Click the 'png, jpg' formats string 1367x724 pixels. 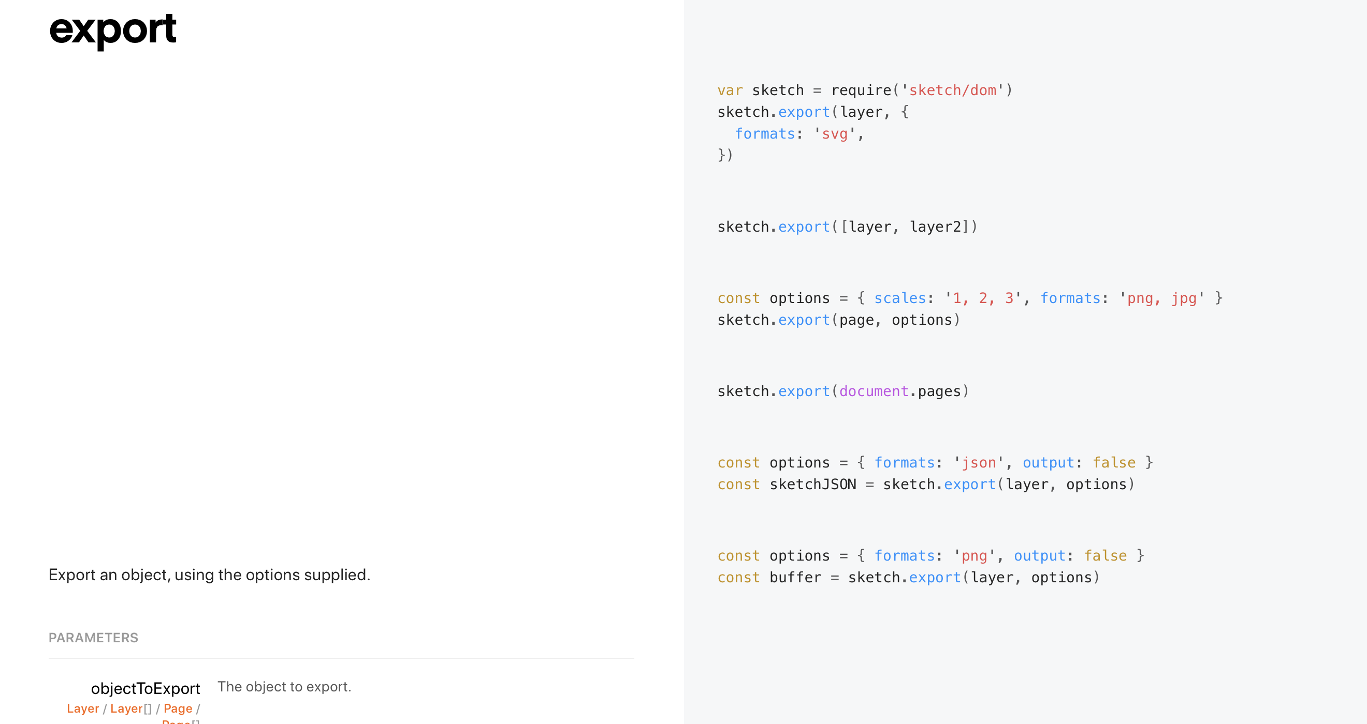click(x=1161, y=298)
